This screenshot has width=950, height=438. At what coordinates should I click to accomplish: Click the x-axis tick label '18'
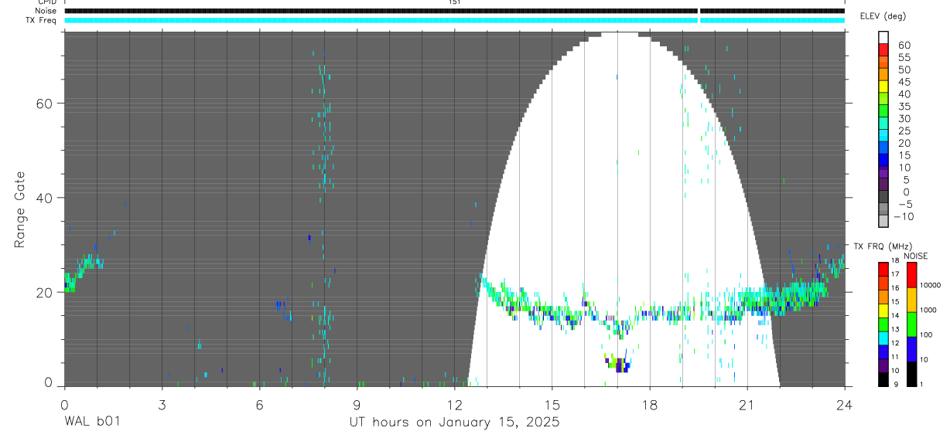649,404
